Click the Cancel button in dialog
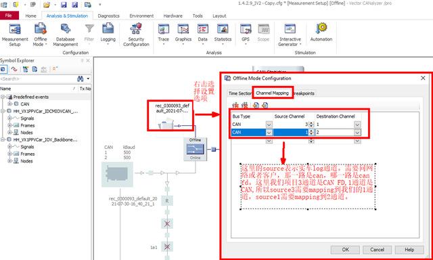This screenshot has height=260, width=433. click(378, 249)
